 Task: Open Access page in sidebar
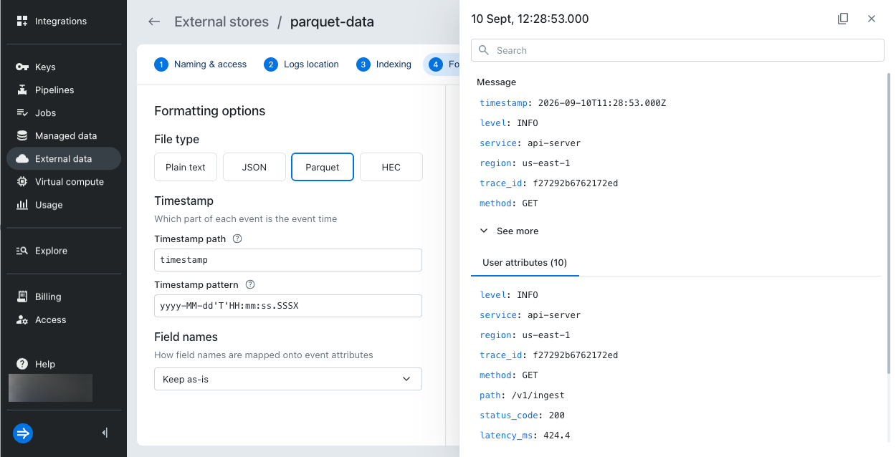[63, 319]
